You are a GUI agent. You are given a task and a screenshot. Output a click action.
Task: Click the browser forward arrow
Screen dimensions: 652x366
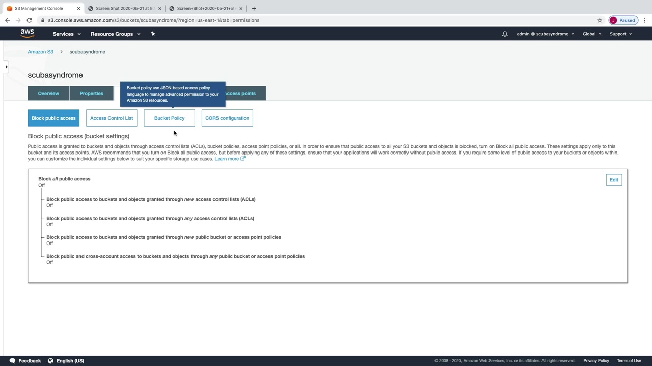coord(18,20)
